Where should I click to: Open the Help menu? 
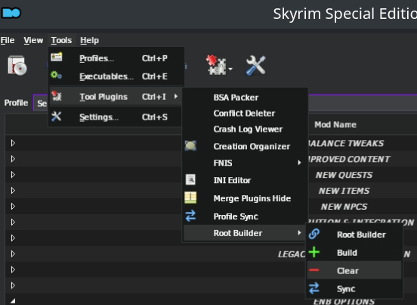pyautogui.click(x=90, y=40)
